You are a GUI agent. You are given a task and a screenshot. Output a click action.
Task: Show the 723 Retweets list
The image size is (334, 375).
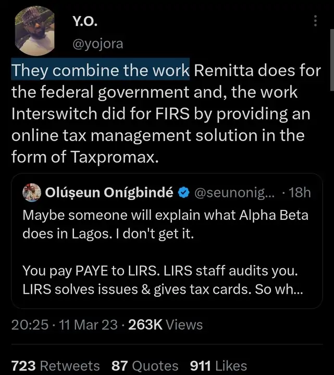pyautogui.click(x=55, y=366)
